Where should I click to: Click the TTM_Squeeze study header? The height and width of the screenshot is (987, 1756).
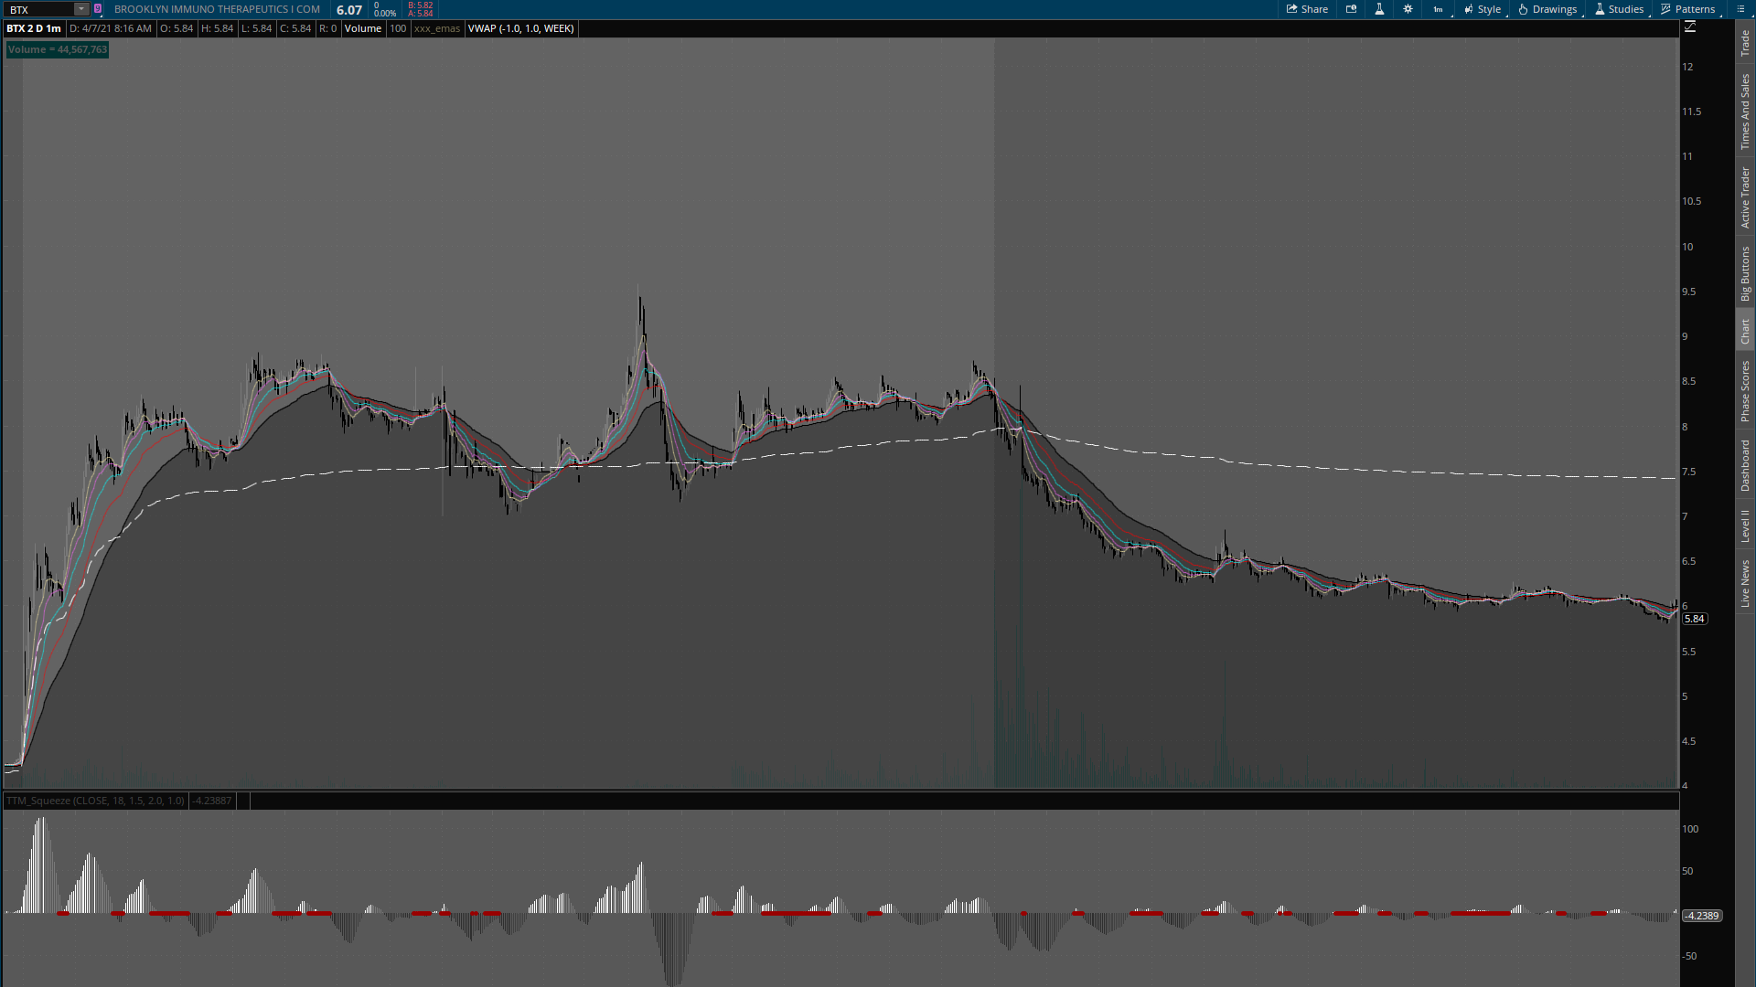tap(94, 800)
